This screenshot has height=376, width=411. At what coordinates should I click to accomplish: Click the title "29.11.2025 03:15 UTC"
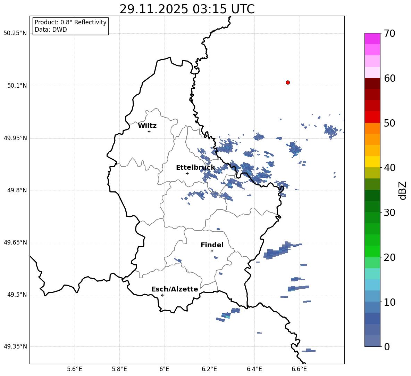pos(187,9)
